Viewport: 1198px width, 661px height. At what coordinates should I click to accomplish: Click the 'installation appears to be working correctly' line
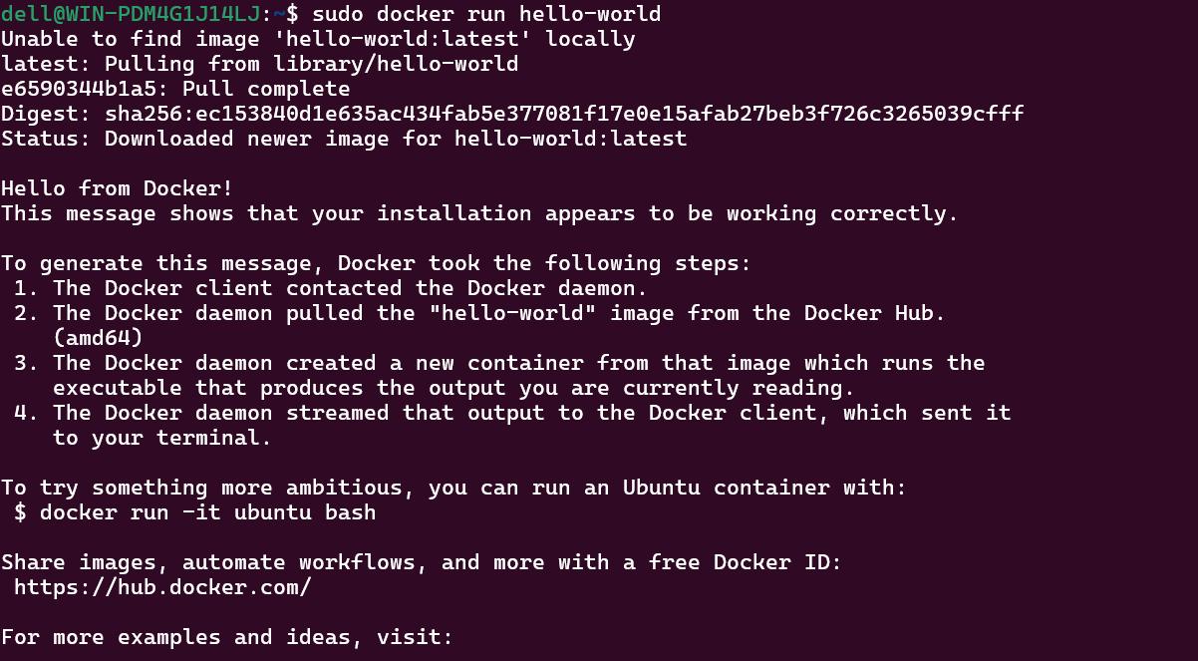[479, 213]
